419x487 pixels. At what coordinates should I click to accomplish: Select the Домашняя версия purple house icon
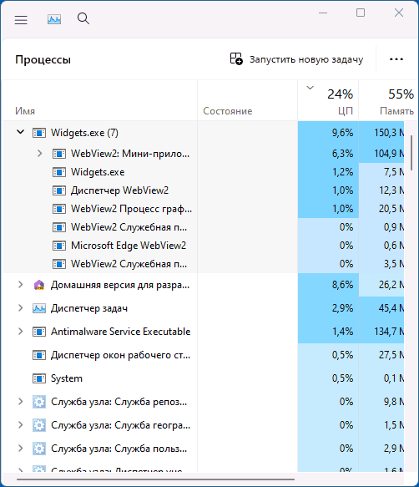(x=39, y=285)
